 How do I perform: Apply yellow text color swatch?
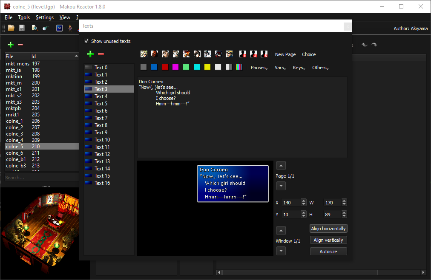coord(207,67)
